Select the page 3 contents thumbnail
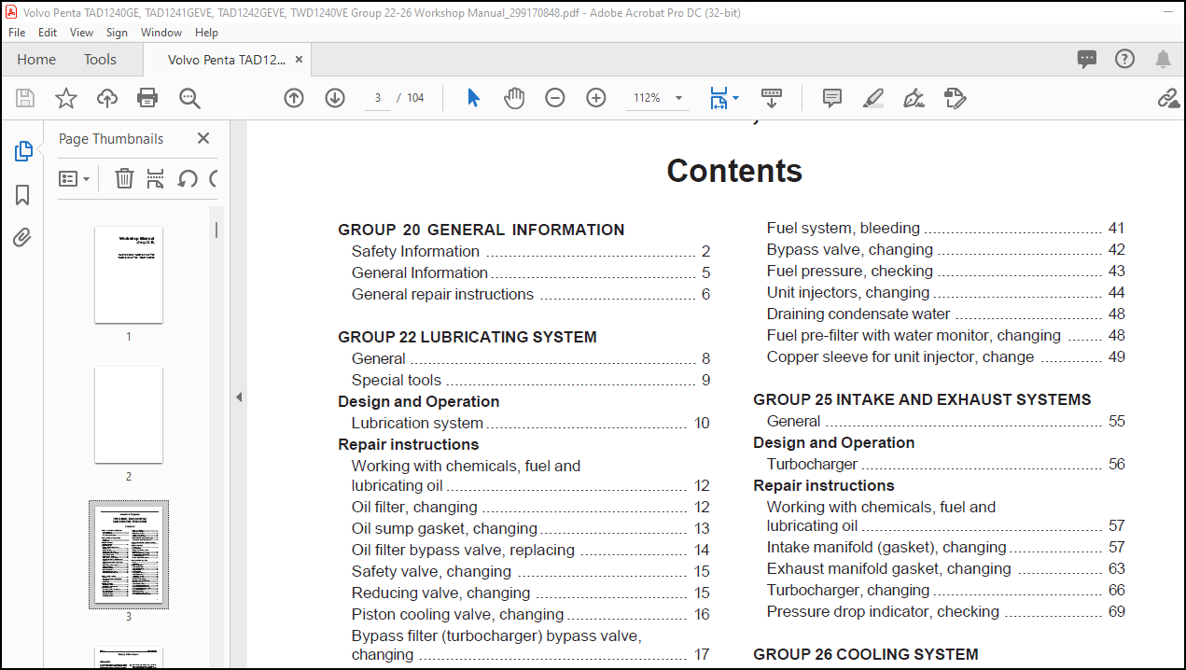1186x670 pixels. pyautogui.click(x=129, y=554)
